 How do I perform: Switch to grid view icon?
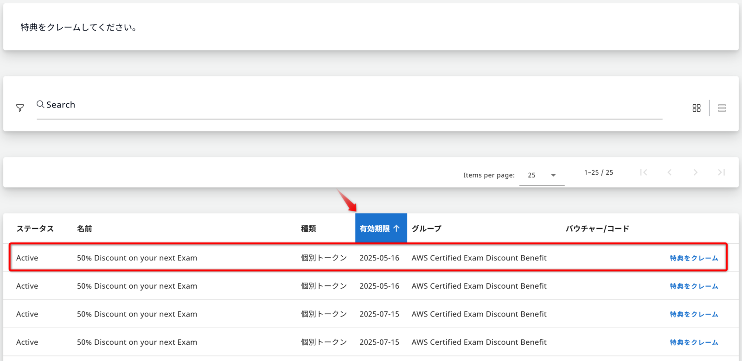point(697,108)
